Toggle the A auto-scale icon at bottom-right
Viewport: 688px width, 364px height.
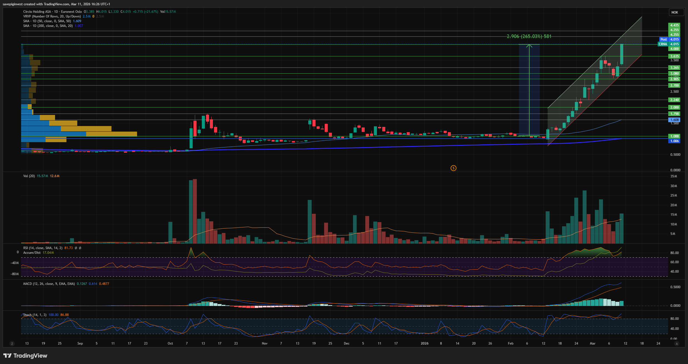pyautogui.click(x=677, y=344)
